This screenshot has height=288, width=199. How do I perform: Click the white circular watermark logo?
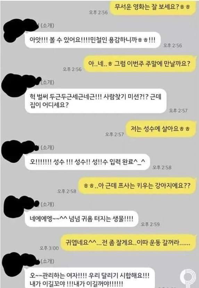pos(188,278)
